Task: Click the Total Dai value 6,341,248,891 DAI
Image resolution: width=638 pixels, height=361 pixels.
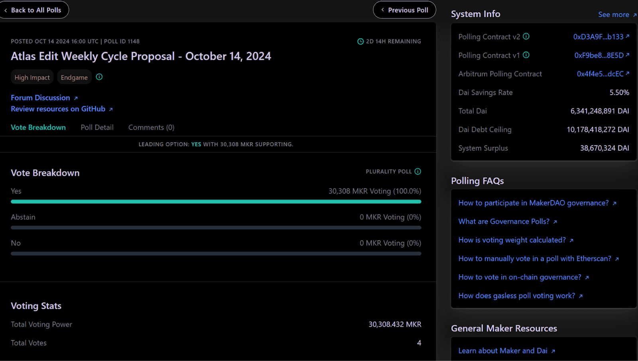Action: [600, 111]
